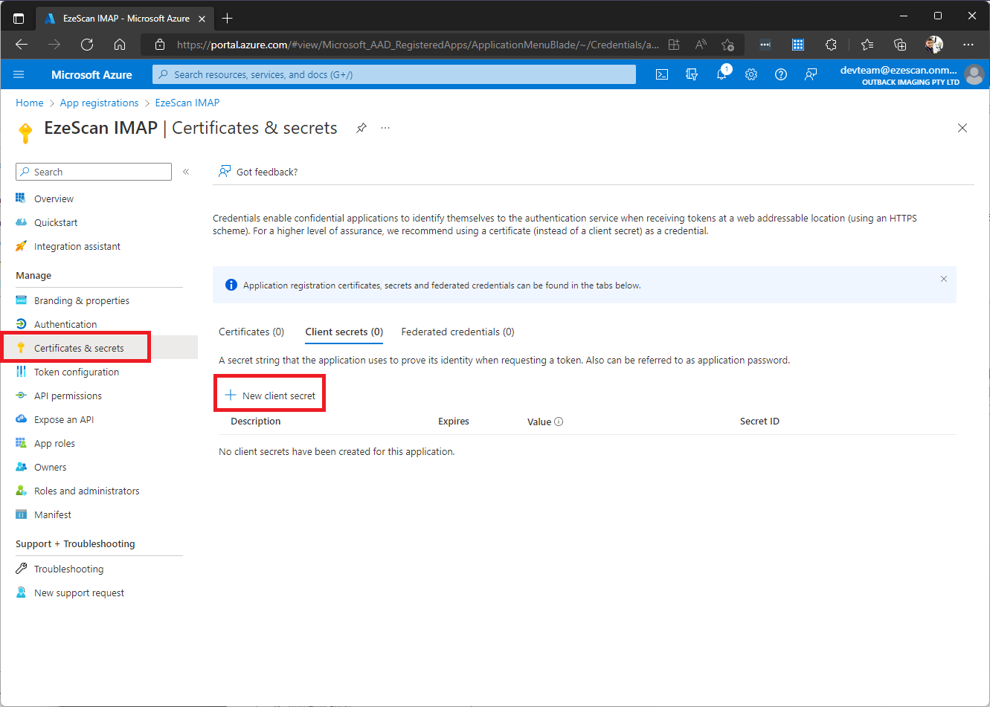Pin the Certificates & secrets blade
The height and width of the screenshot is (707, 990).
coord(361,128)
